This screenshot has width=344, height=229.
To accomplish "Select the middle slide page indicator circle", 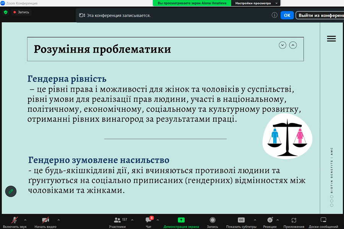I will (331, 201).
